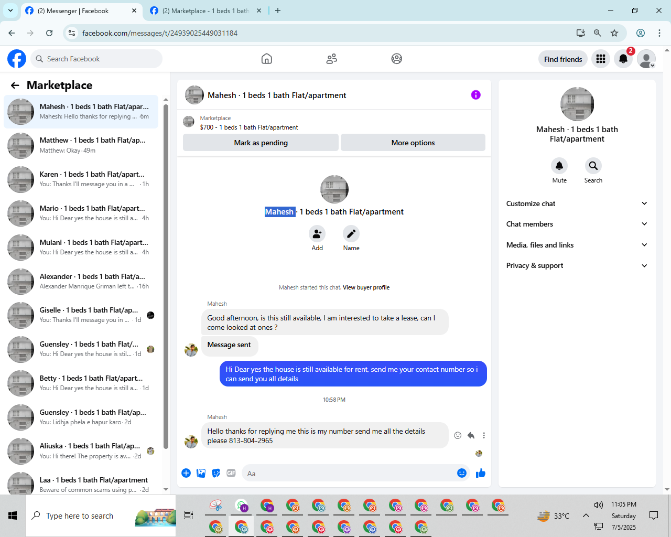Choose a GIF icon
The image size is (671, 537).
231,474
